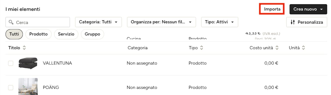Viewport: 331px width, 95px height.
Task: Open the Tipo: Attivi dropdown
Action: point(220,22)
